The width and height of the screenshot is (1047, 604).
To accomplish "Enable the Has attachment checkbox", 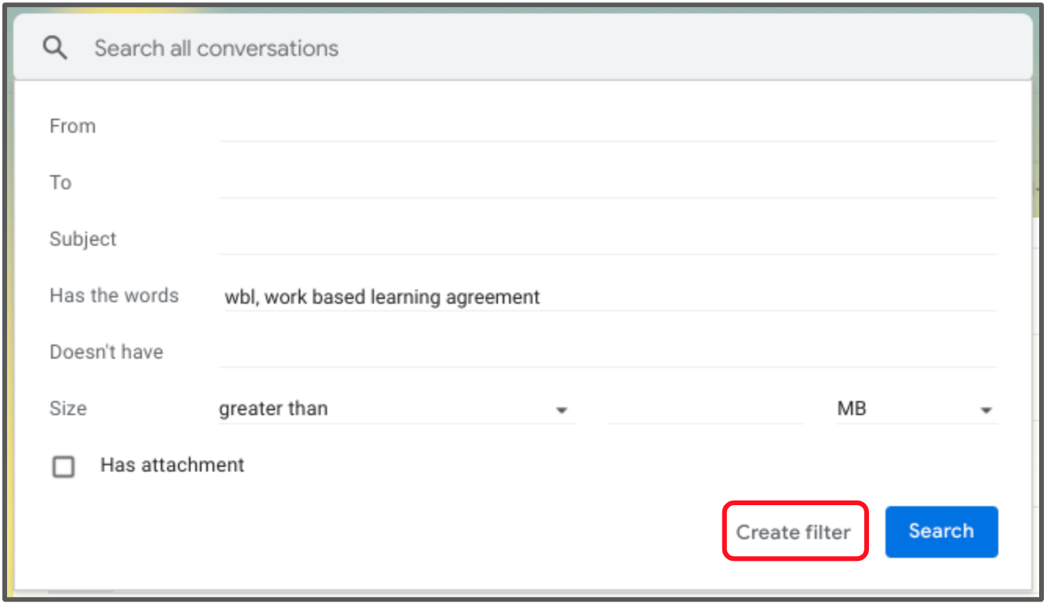I will pos(64,466).
